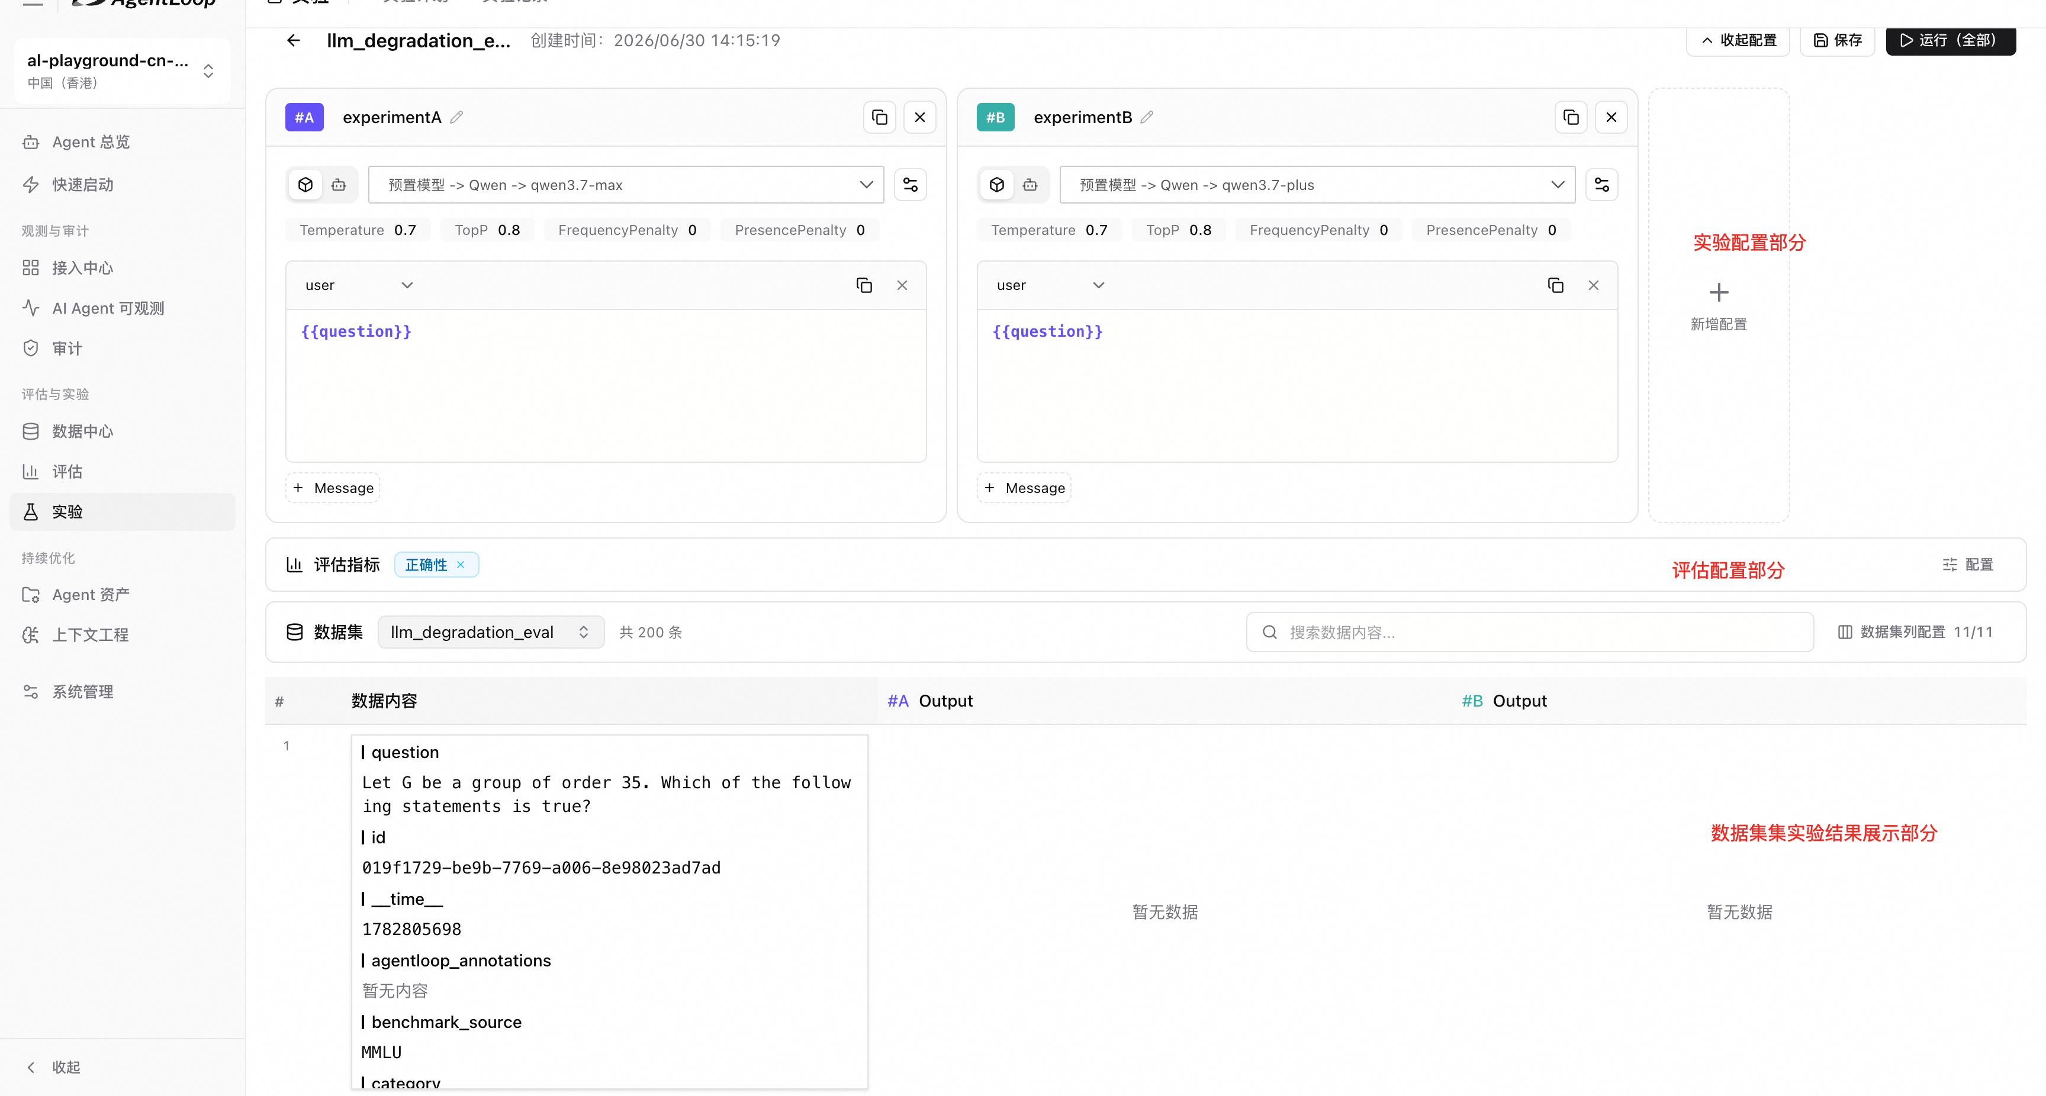Click the dataset content search field
2046x1096 pixels.
[x=1530, y=632]
